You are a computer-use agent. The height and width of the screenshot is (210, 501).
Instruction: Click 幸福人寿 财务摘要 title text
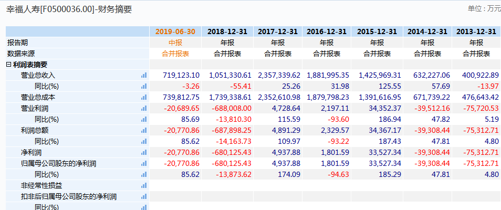pos(69,9)
